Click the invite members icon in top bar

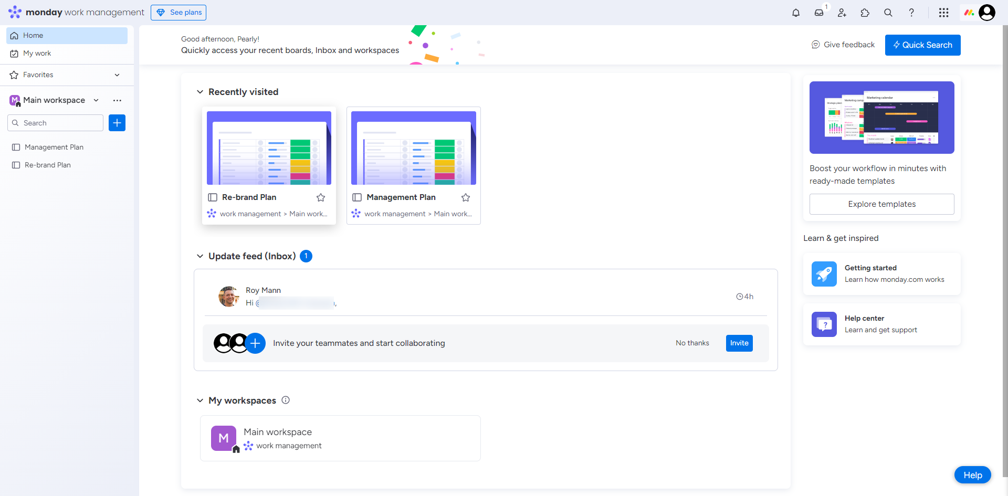coord(842,13)
